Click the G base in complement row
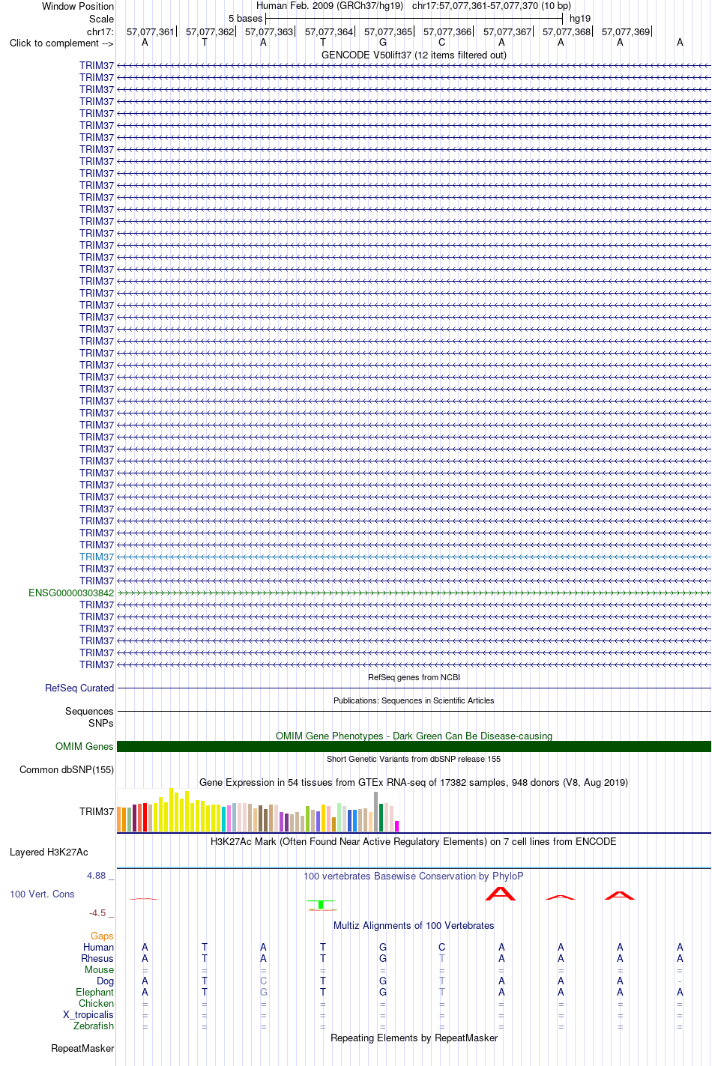The height and width of the screenshot is (1066, 712). coord(383,43)
